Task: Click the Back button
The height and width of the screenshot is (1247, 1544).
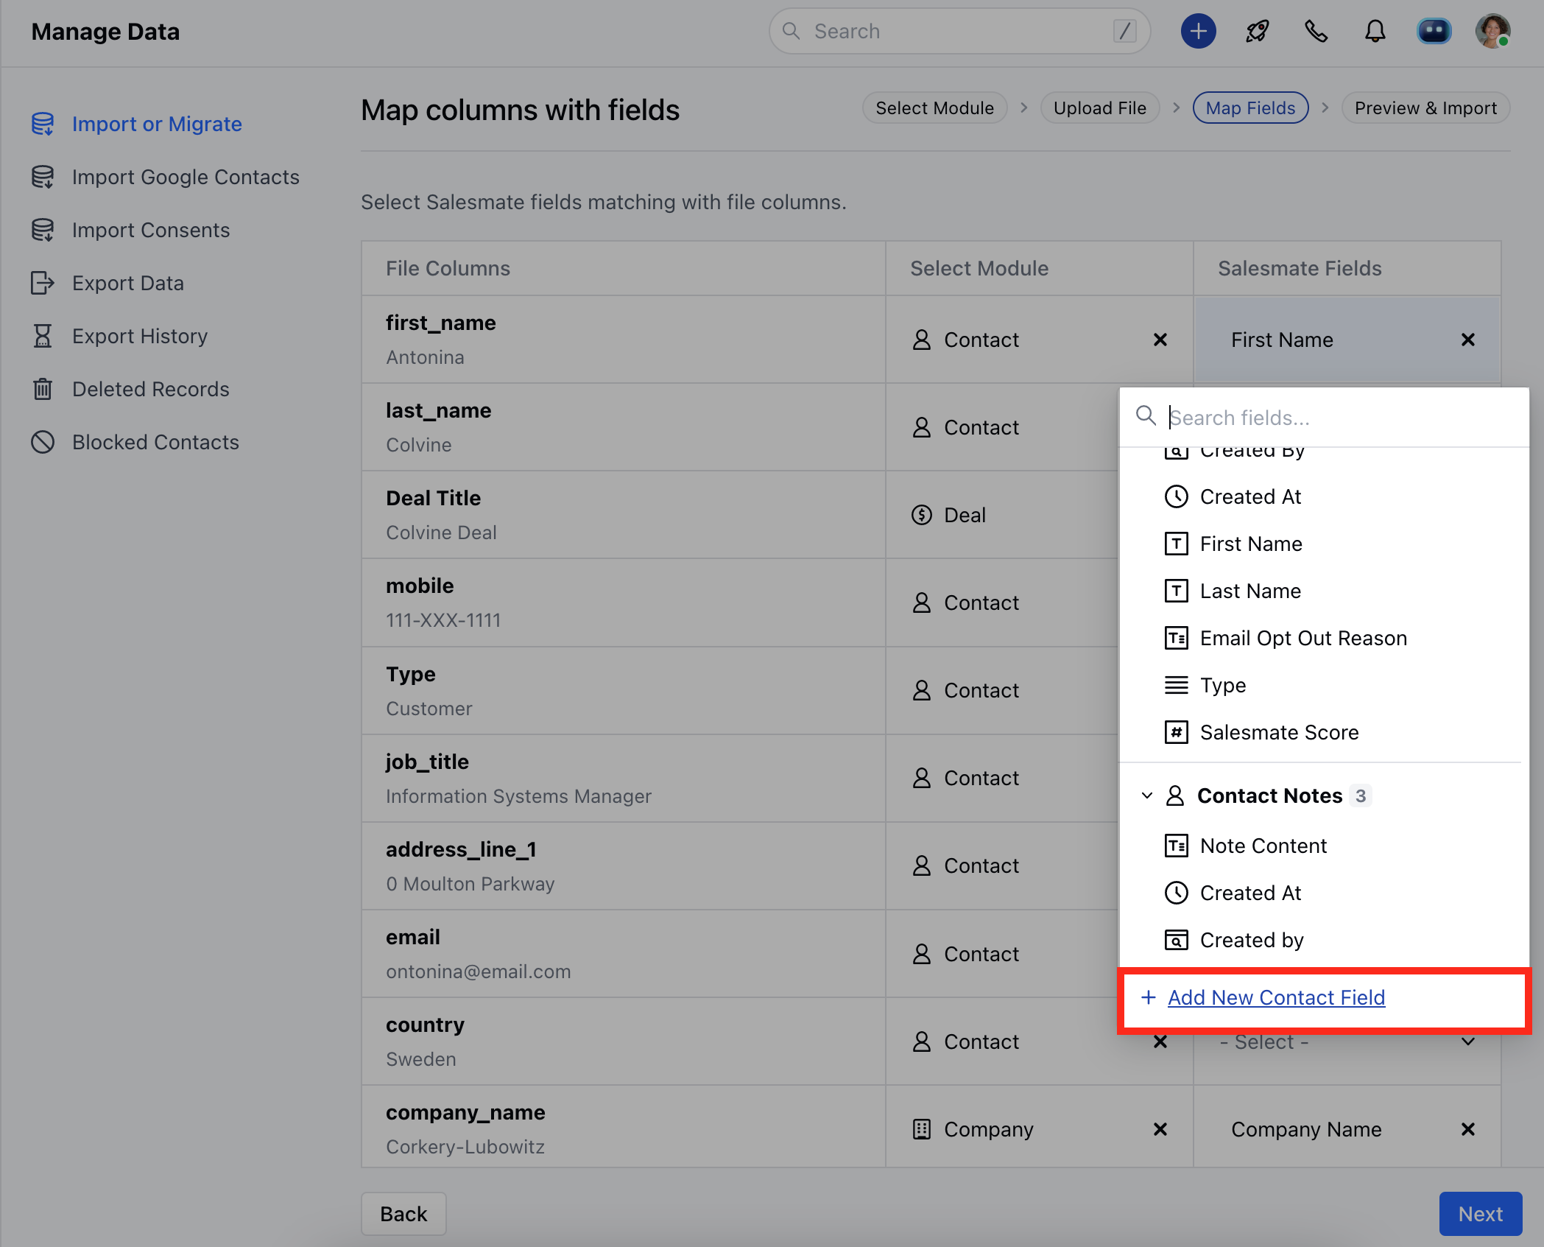Action: [x=403, y=1214]
